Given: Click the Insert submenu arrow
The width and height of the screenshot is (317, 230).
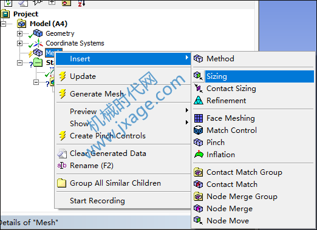Looking at the screenshot, I should [187, 58].
